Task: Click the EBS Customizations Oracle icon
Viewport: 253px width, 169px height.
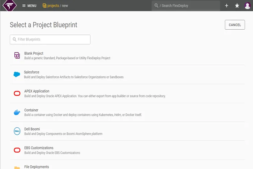Action: tap(17, 150)
